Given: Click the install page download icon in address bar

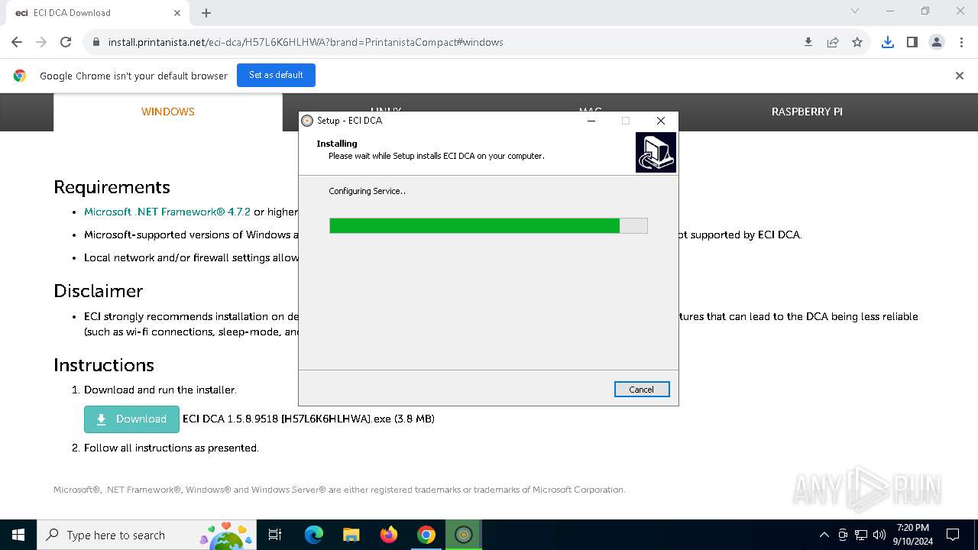Looking at the screenshot, I should 808,42.
